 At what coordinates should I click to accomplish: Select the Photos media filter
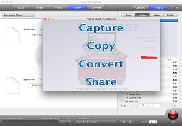(x=171, y=15)
